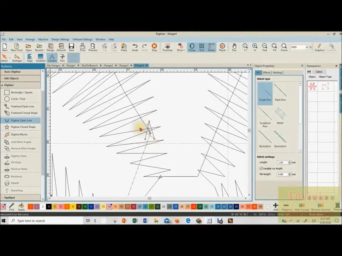Screen dimensions: 342x256
Task: Open the Digitize Blocks tool
Action: [x=22, y=134]
